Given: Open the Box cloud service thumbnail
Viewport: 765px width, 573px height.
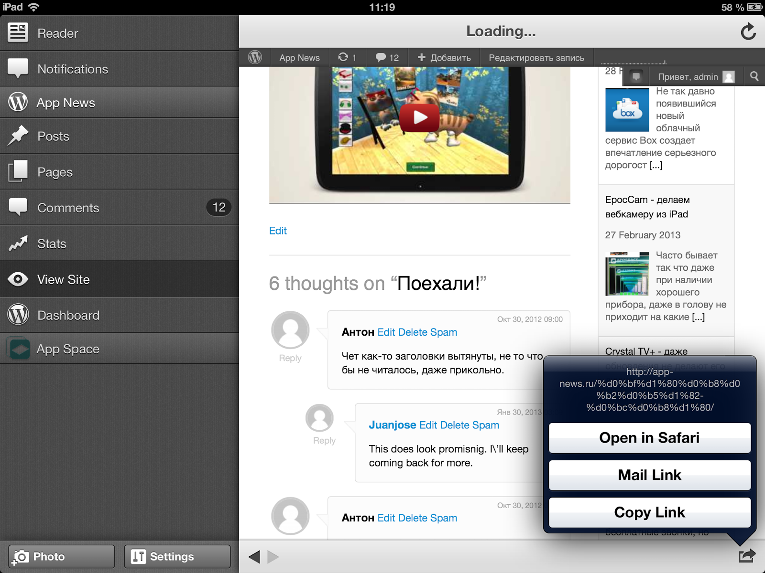Looking at the screenshot, I should pos(627,110).
